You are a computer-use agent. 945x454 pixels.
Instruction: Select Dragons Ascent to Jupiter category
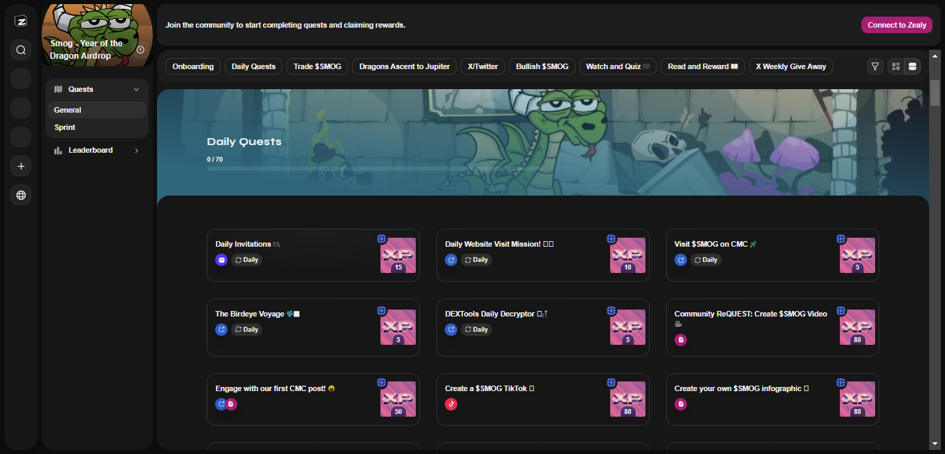point(404,66)
